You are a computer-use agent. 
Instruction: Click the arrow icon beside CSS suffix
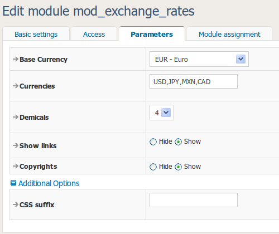click(x=16, y=204)
